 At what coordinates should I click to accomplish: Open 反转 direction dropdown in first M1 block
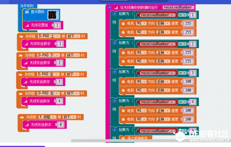point(163,23)
